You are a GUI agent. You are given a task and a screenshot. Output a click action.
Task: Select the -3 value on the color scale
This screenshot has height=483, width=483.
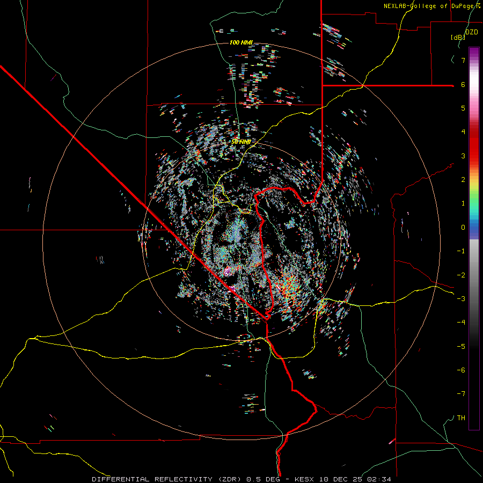pyautogui.click(x=461, y=298)
